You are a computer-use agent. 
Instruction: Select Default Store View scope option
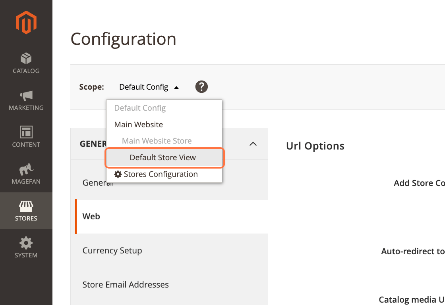pos(163,157)
